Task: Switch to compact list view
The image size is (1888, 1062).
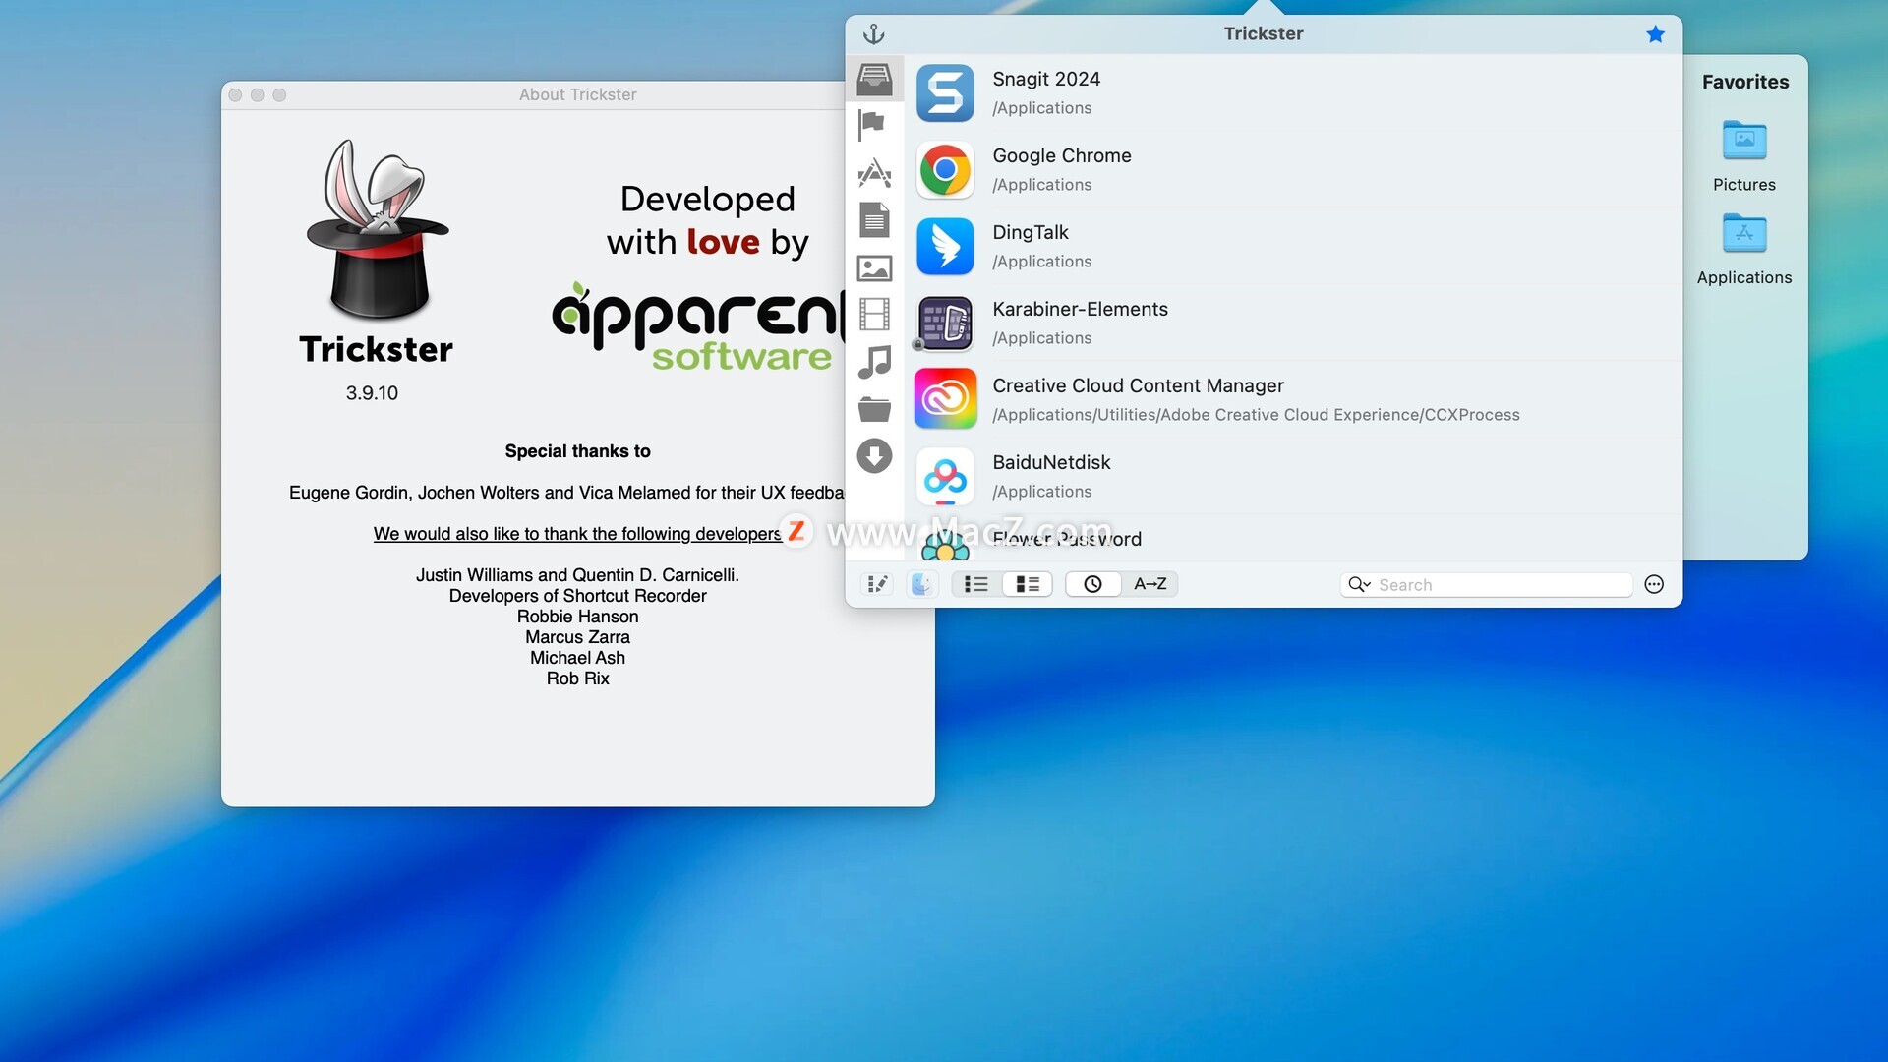Action: click(976, 584)
